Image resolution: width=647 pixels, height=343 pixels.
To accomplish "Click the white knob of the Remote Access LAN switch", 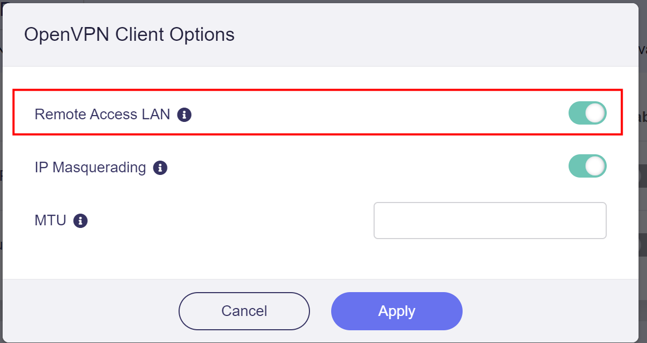I will (596, 113).
